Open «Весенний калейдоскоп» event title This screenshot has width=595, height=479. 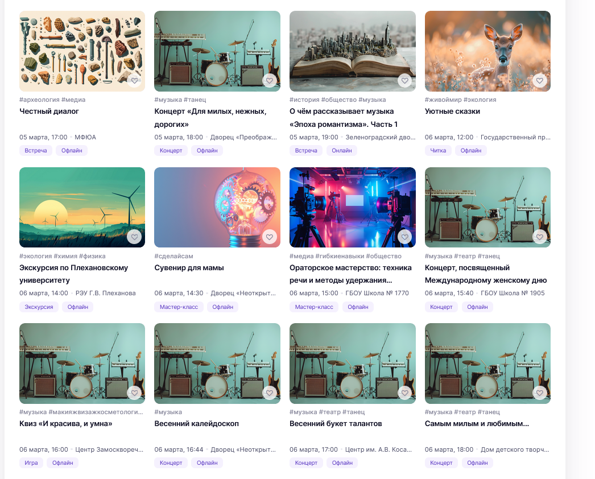(197, 424)
